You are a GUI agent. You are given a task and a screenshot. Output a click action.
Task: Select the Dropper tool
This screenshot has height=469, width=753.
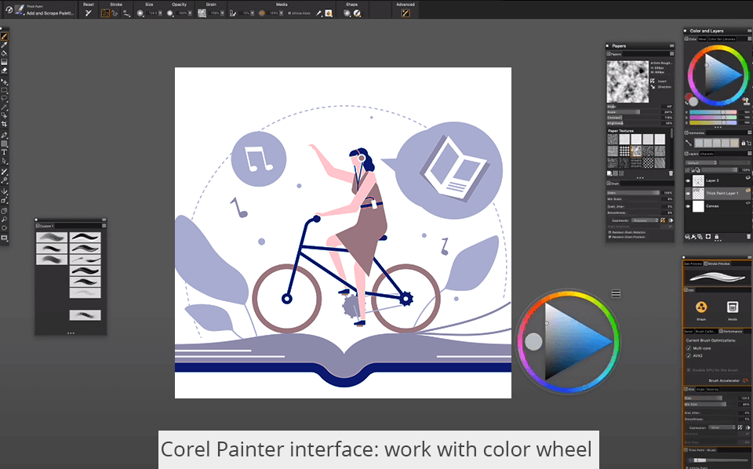click(x=5, y=45)
